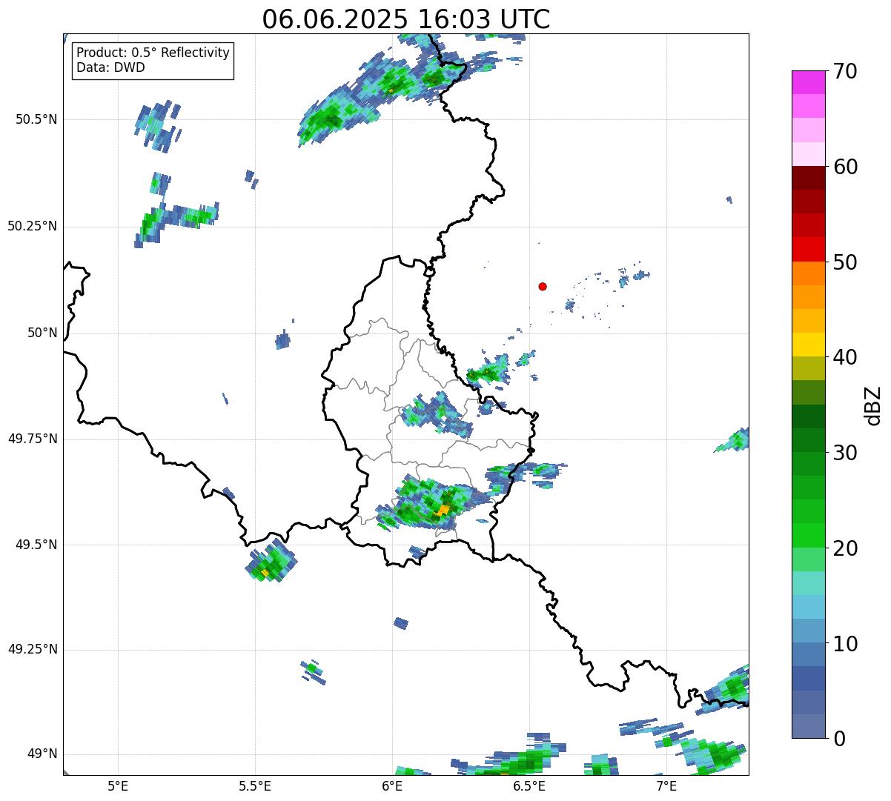The height and width of the screenshot is (801, 891).
Task: Click the latitude label 49.75°N
Action: tap(33, 439)
